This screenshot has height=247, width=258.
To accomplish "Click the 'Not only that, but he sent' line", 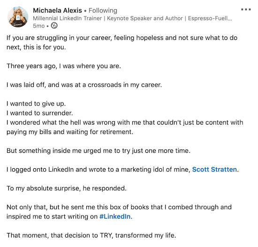I will 119,207.
